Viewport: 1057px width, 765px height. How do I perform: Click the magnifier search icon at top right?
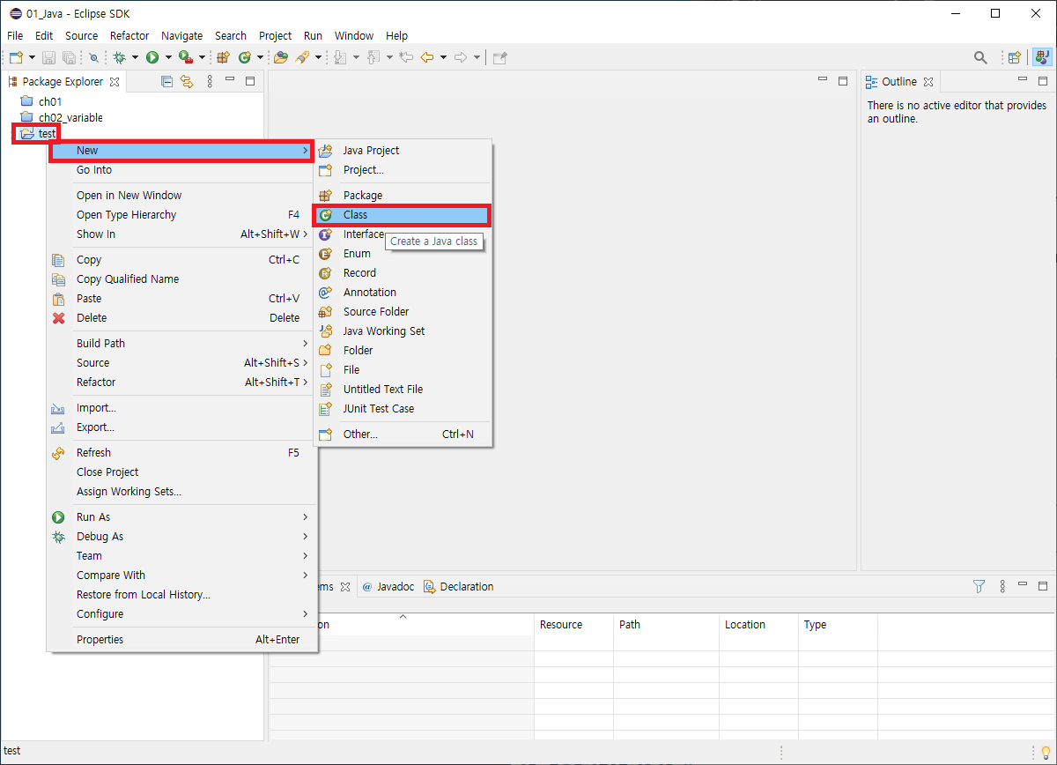[x=980, y=57]
